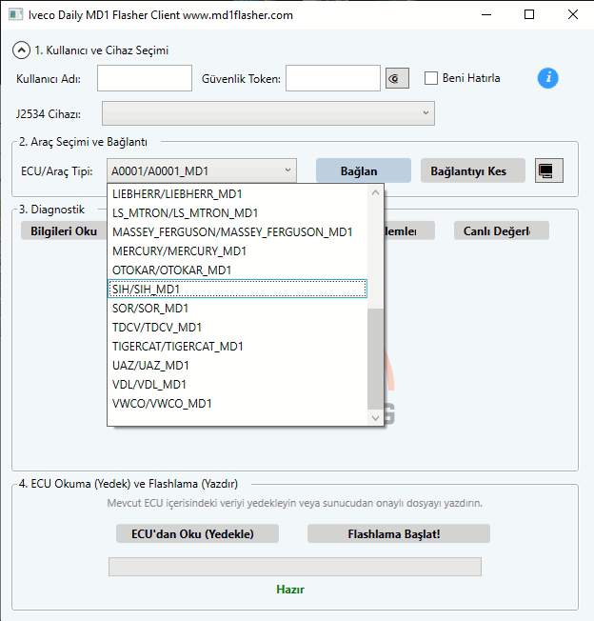Choose VDL/VDL_MD1 entry
The height and width of the screenshot is (621, 594).
click(237, 384)
